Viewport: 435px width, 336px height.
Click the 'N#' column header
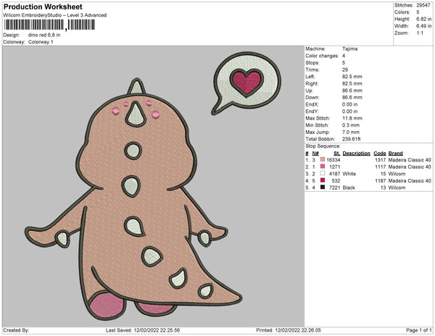tap(315, 154)
